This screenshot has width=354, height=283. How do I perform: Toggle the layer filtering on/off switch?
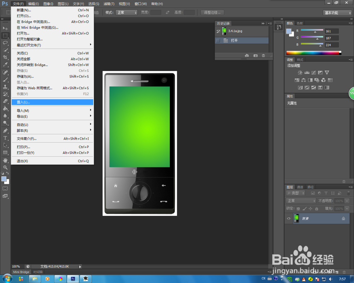tap(349, 193)
